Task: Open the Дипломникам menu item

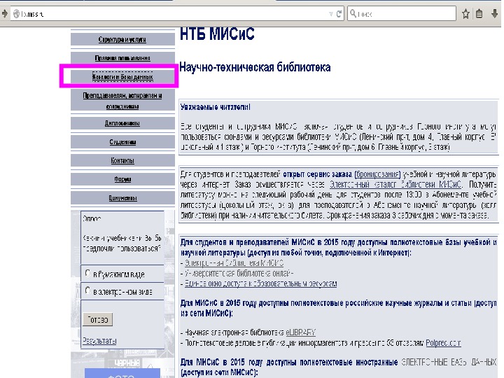Action: point(122,123)
